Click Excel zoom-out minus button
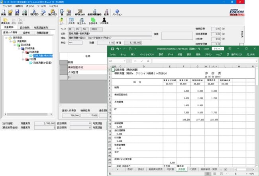This screenshot has height=176, width=259. pyautogui.click(x=226, y=174)
